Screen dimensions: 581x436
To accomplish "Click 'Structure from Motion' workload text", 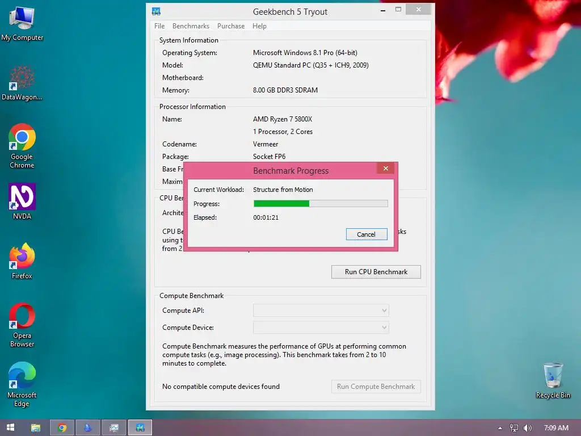I will pos(283,190).
